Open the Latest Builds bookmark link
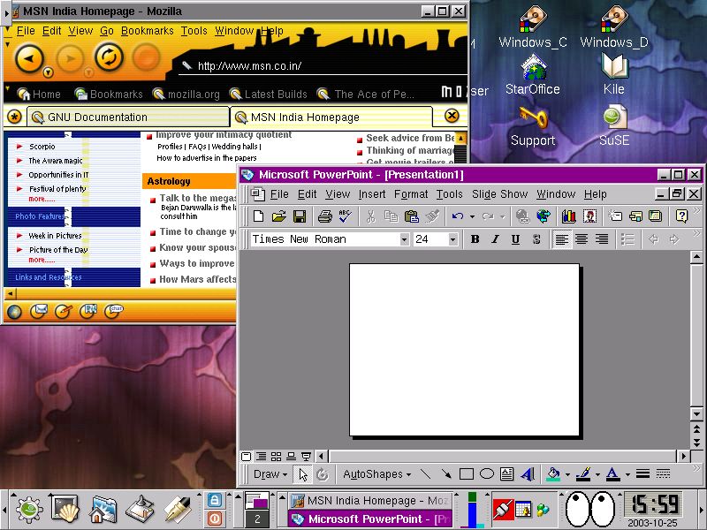Image resolution: width=707 pixels, height=530 pixels. tap(275, 94)
